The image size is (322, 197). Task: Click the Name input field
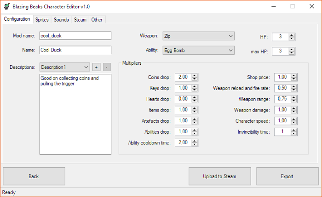[75, 50]
